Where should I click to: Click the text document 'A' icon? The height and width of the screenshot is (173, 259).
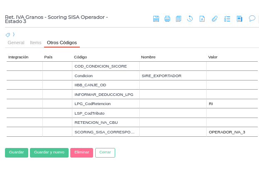[x=202, y=19]
